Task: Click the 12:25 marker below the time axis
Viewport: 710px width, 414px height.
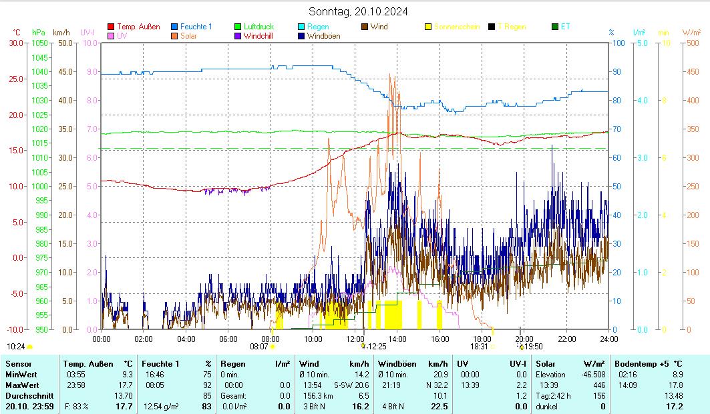Action: click(x=377, y=347)
